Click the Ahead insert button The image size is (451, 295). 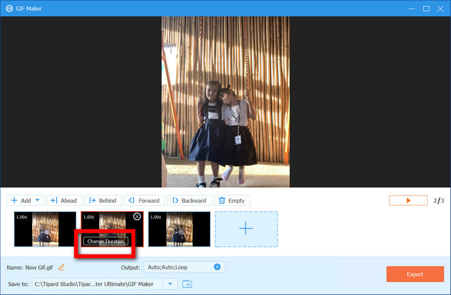[62, 201]
